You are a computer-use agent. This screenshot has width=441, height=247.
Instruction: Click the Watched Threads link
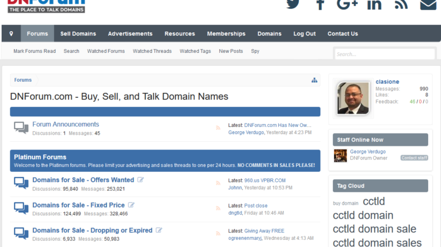click(152, 51)
